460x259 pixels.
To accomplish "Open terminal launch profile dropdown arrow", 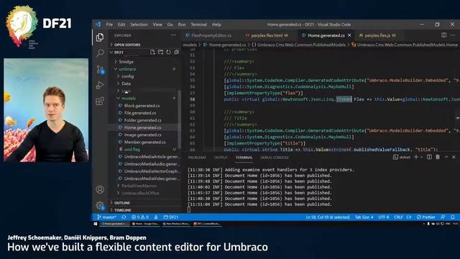I will [422, 157].
